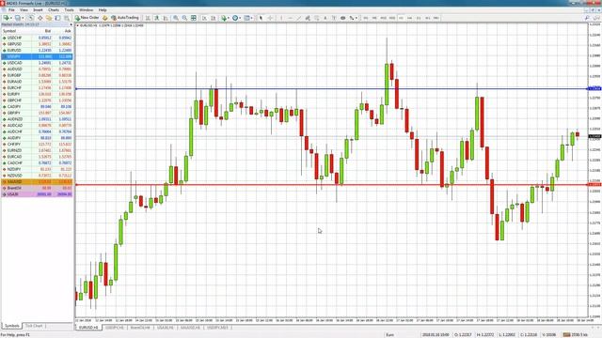Image resolution: width=602 pixels, height=338 pixels.
Task: Select XAUUSD row in Market Watch
Action: (x=37, y=181)
